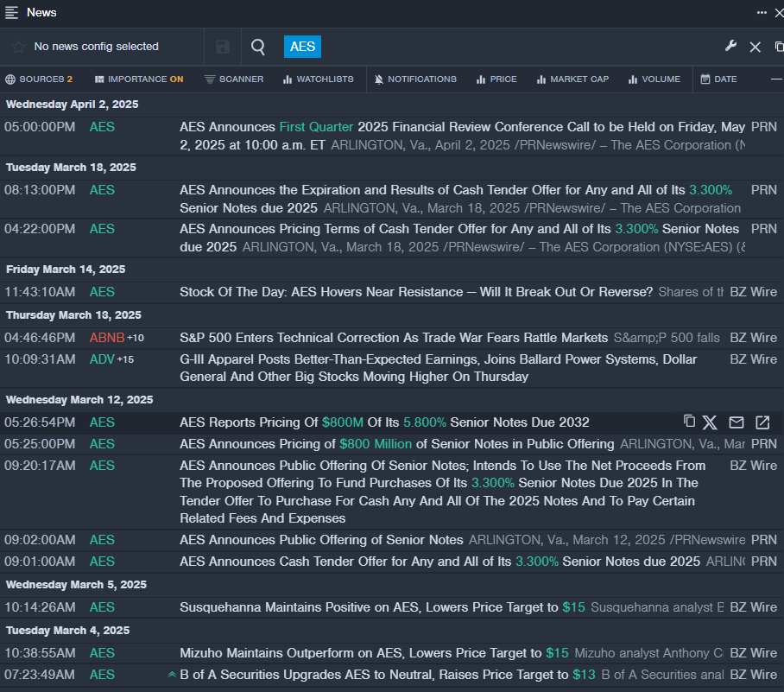Click the BZ Wire source on the Stock Of The Day row

[754, 292]
